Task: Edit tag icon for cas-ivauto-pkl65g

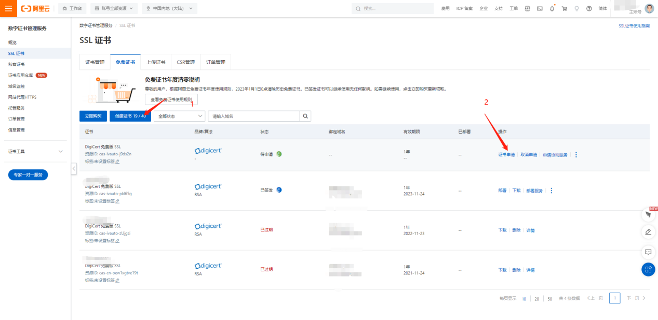Action: point(117,201)
